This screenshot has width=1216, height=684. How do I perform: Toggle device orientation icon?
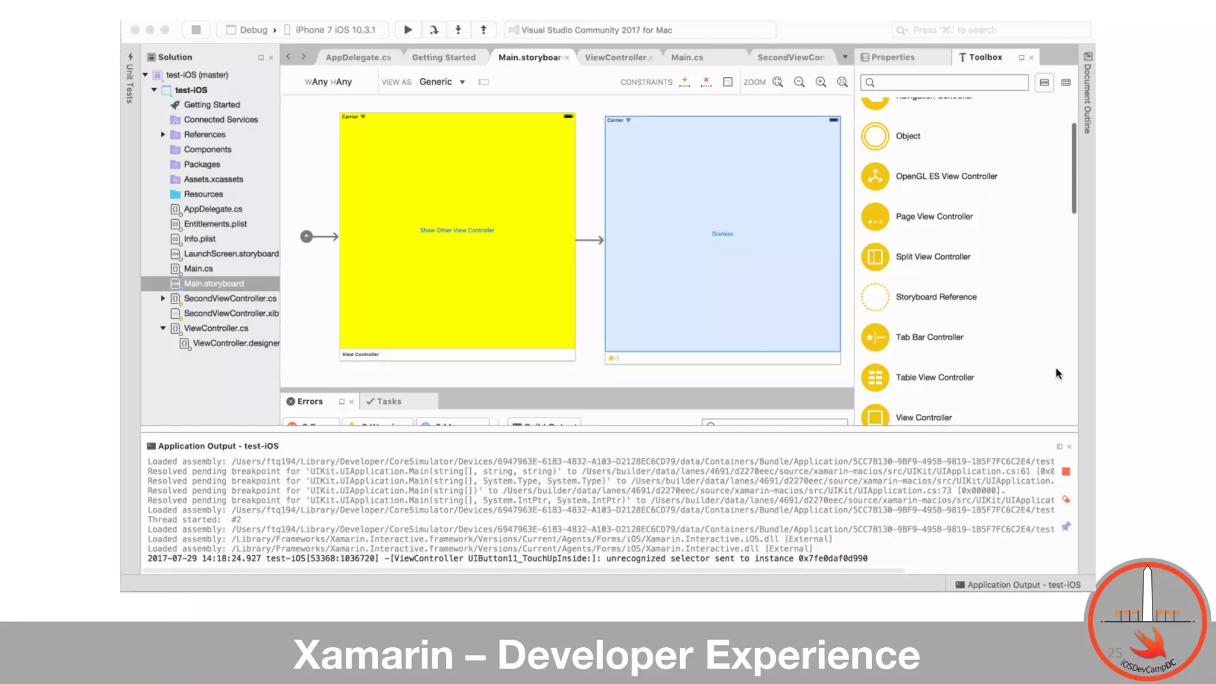click(x=483, y=82)
